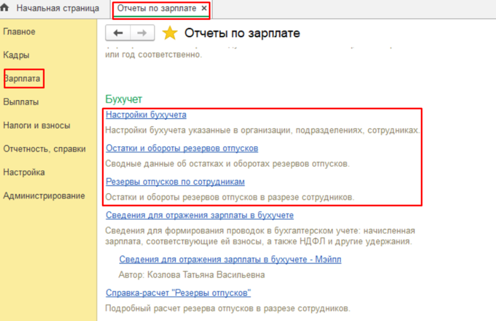Close the Отчеты по зарплате tab
Screen dimensions: 496x321
click(204, 9)
